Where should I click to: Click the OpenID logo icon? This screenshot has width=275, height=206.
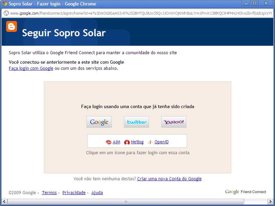pyautogui.click(x=150, y=142)
